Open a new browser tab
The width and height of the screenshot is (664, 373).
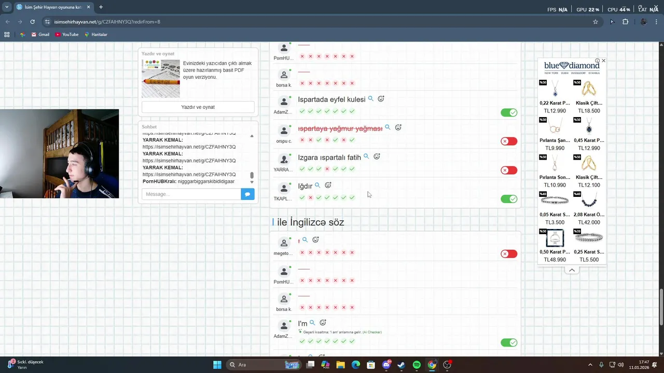(x=101, y=7)
